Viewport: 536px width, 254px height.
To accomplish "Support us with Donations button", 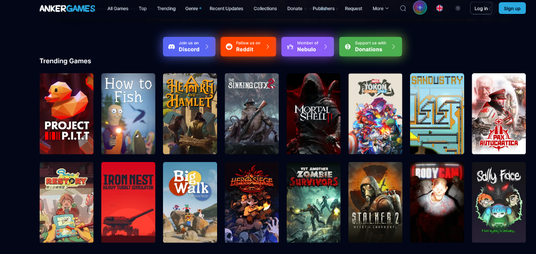I will coord(370,47).
